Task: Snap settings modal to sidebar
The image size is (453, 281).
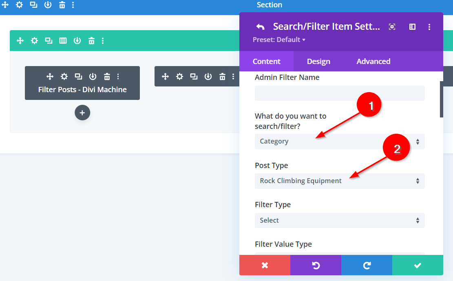Action: pyautogui.click(x=412, y=27)
